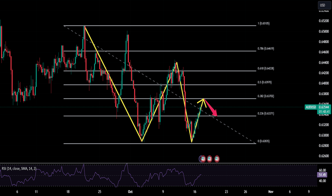The height and width of the screenshot is (196, 332).
Task: Click the 01:48:41 bar countdown timer
Action: pos(324,112)
